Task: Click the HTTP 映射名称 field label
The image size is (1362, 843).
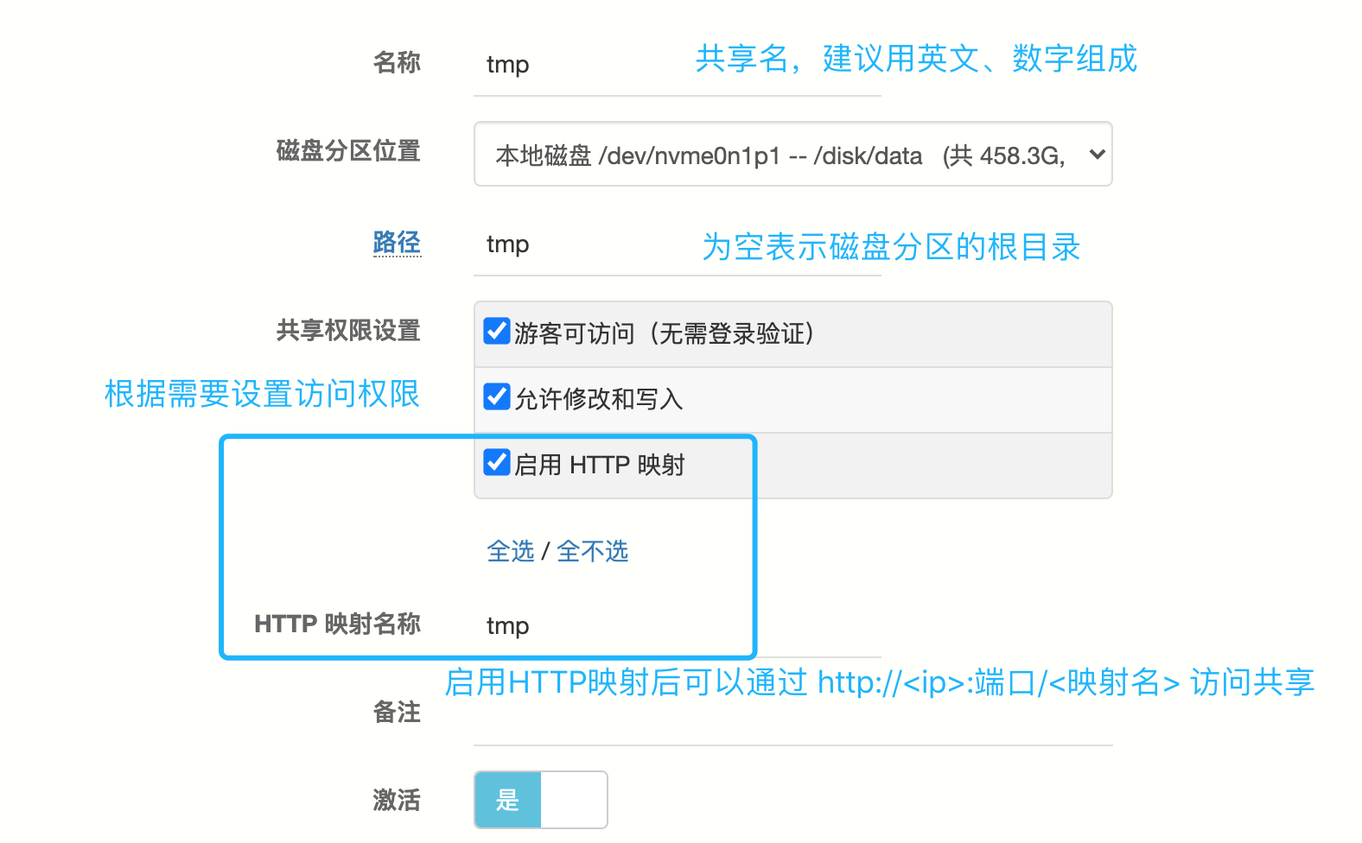Action: 337,624
